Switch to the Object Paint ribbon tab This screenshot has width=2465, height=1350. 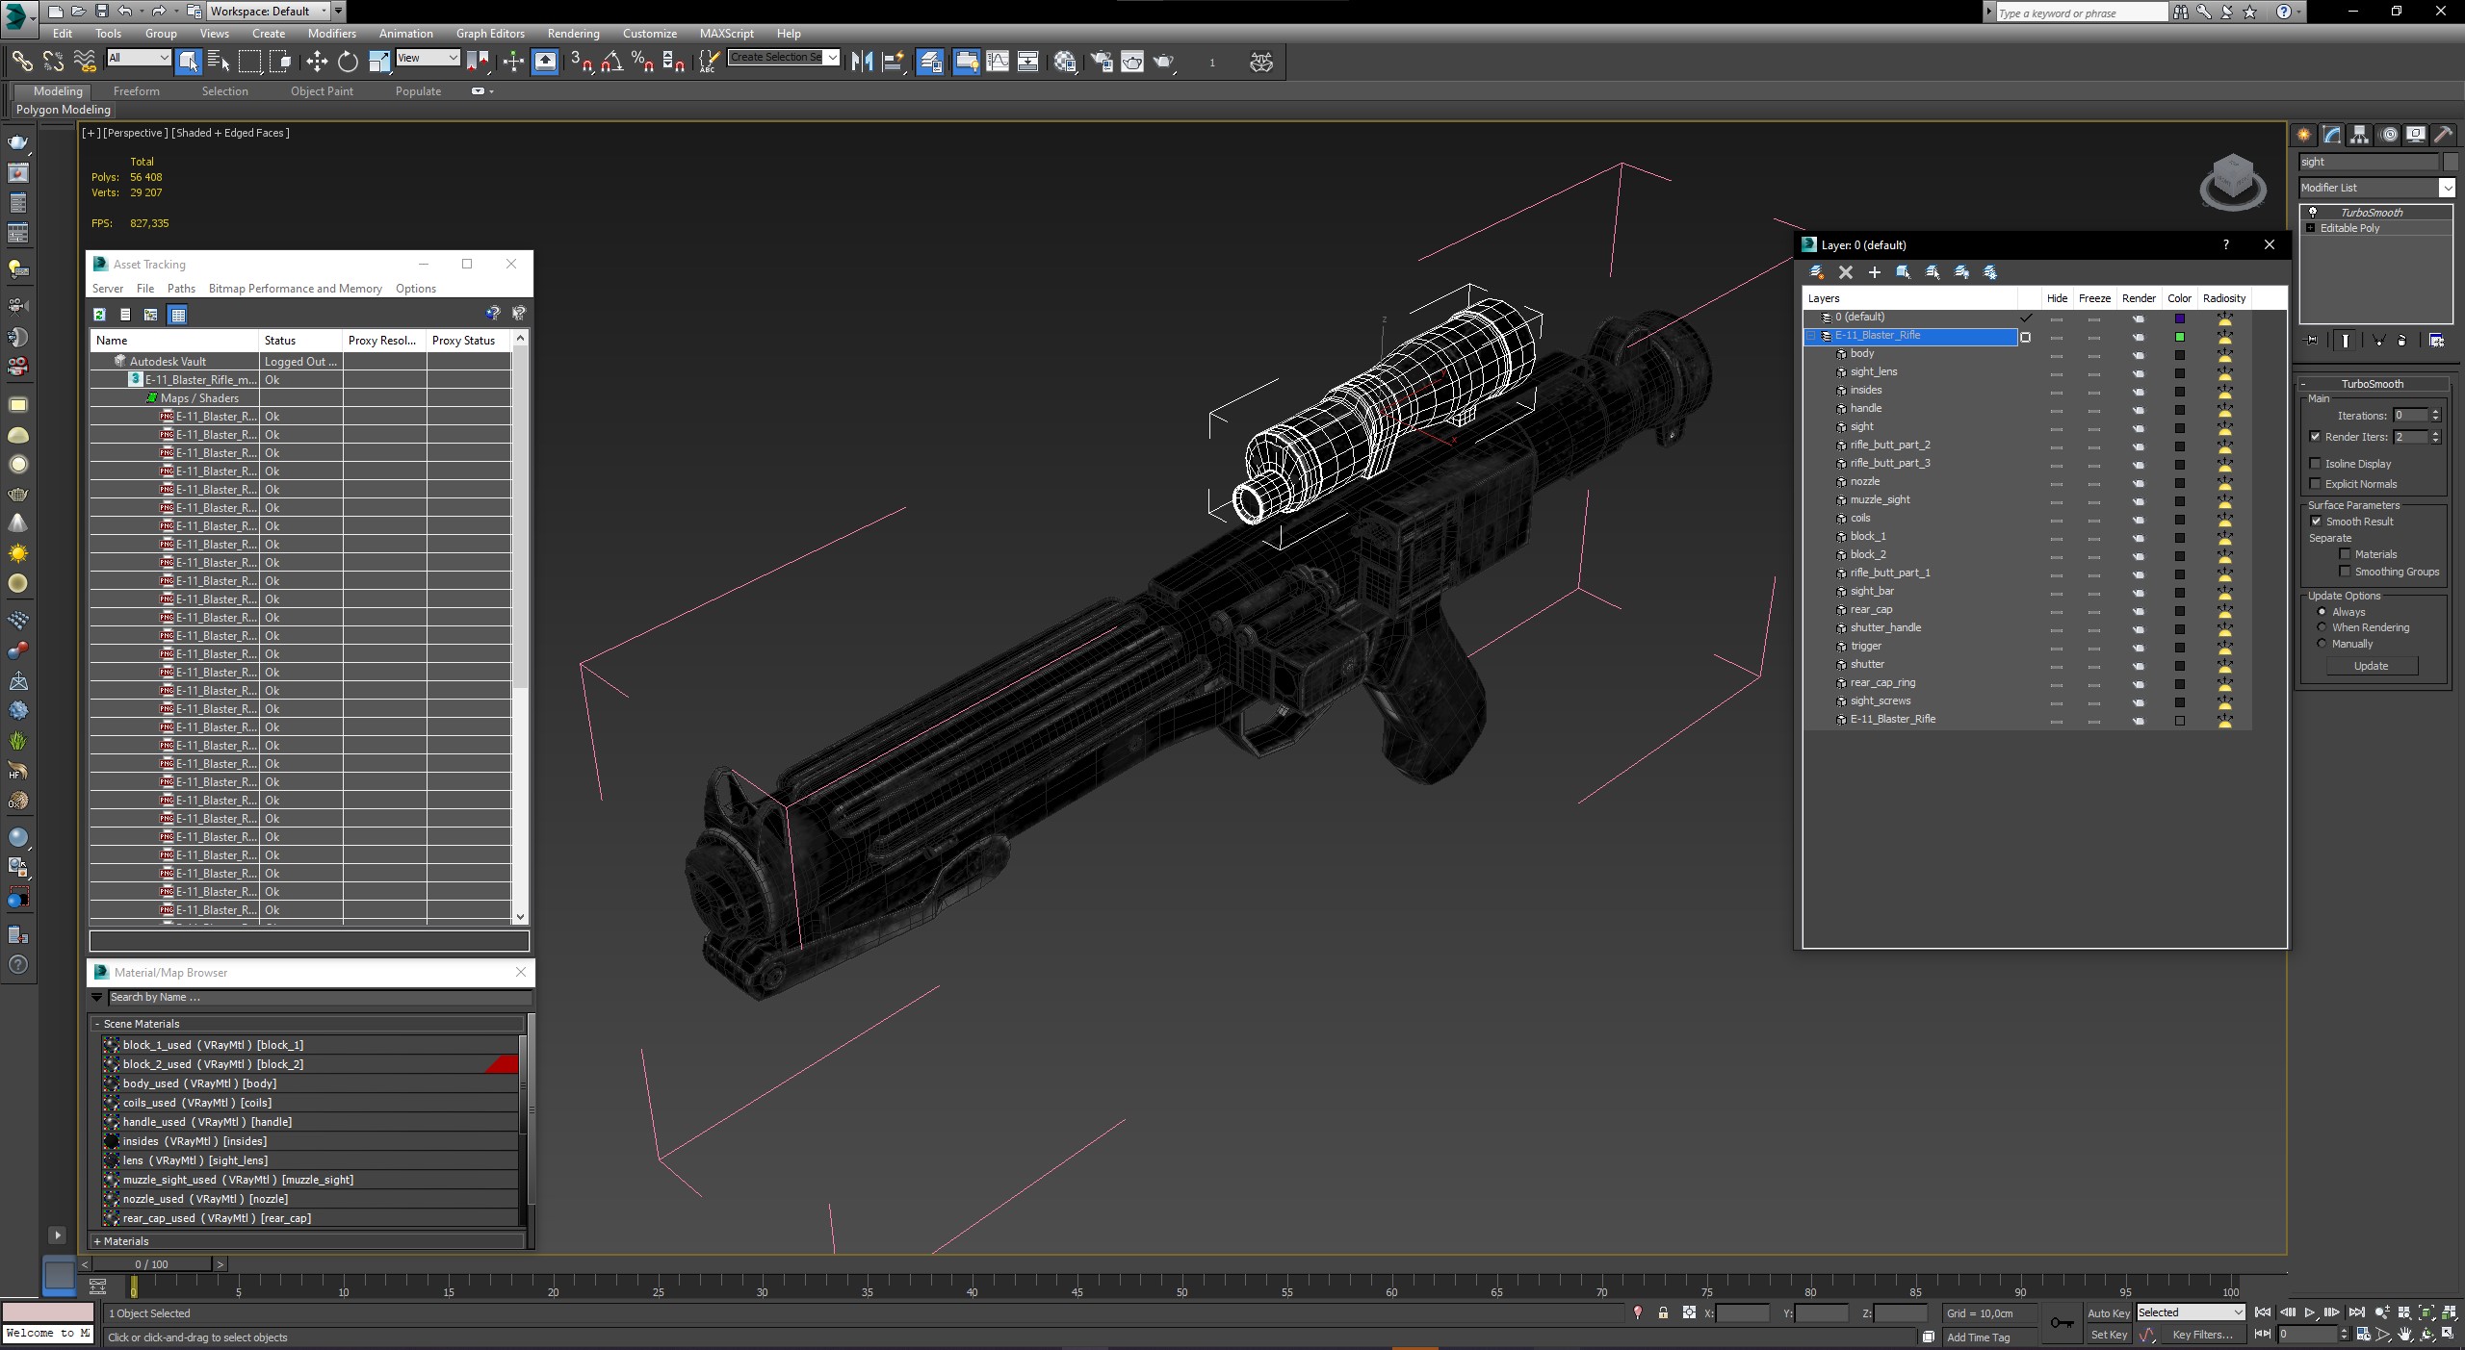pos(322,91)
